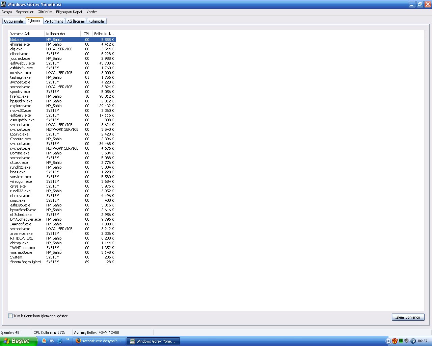Viewport: 432px width, 346px height.
Task: Select the explorer.exe process
Action: 62,106
